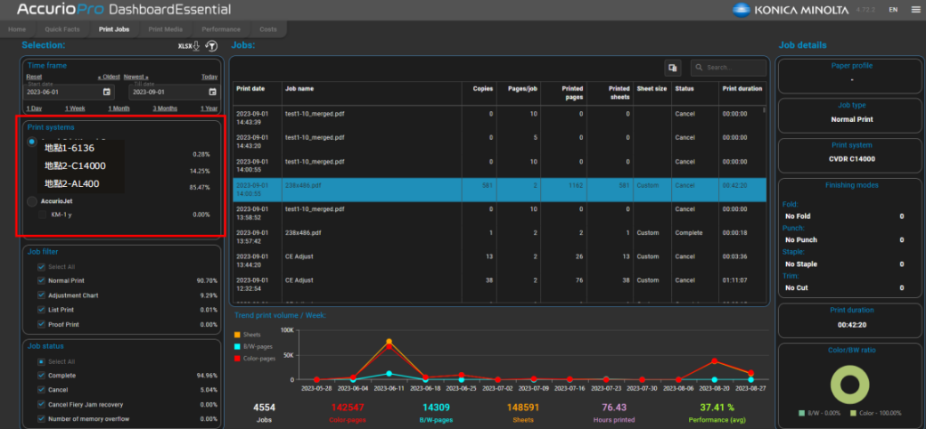Jump to Newest time frame

pos(135,77)
